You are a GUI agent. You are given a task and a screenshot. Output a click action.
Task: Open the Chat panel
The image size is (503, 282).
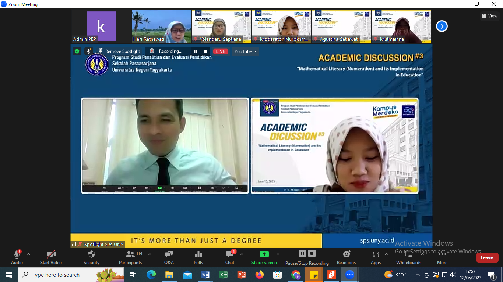point(230,257)
